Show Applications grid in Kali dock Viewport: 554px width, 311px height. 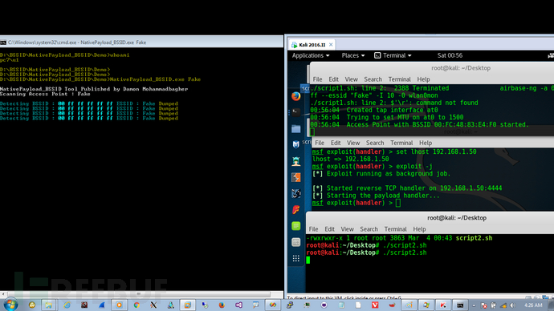pos(296,258)
